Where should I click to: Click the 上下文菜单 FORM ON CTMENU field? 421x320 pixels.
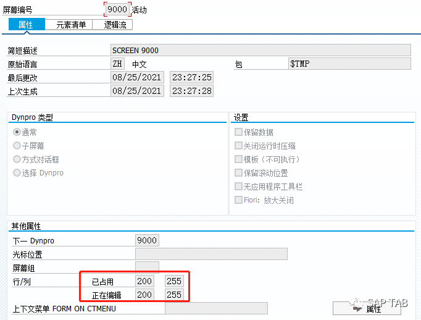click(216, 308)
